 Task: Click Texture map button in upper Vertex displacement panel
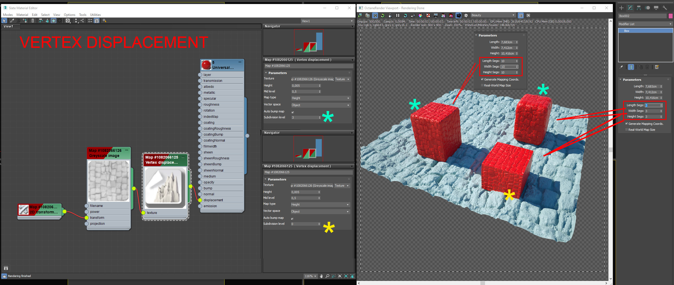click(x=312, y=79)
